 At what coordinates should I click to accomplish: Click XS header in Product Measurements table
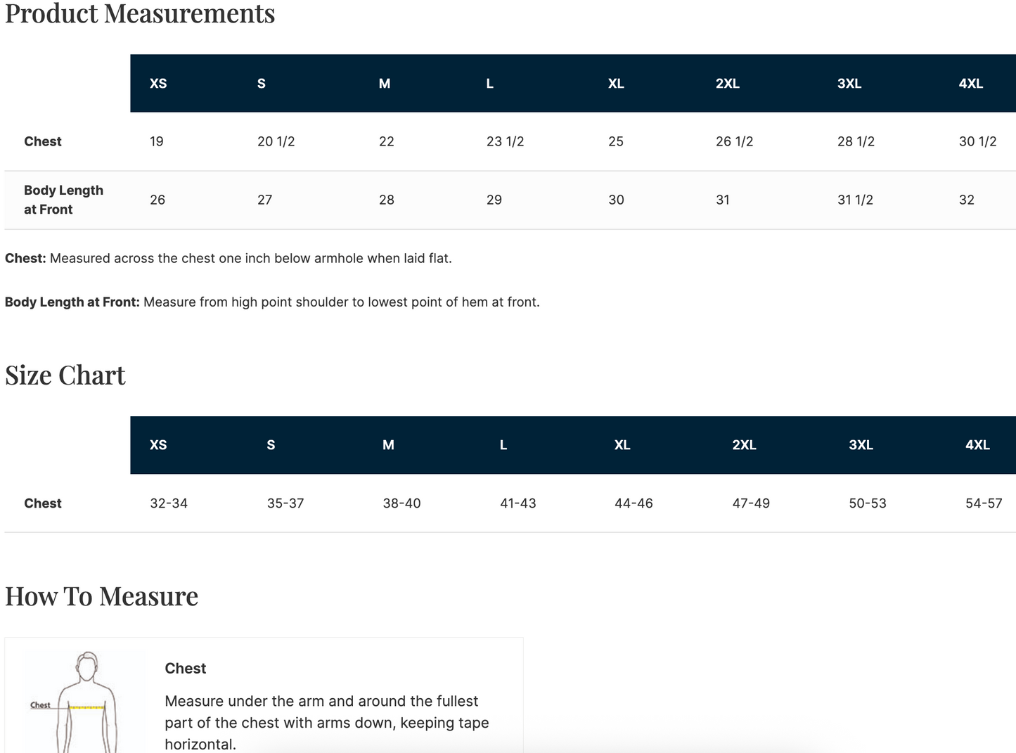[x=158, y=84]
